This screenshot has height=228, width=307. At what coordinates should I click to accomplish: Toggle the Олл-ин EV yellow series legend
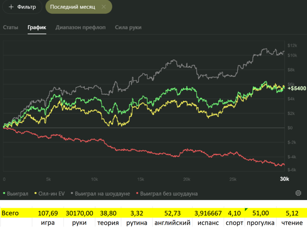click(x=50, y=194)
